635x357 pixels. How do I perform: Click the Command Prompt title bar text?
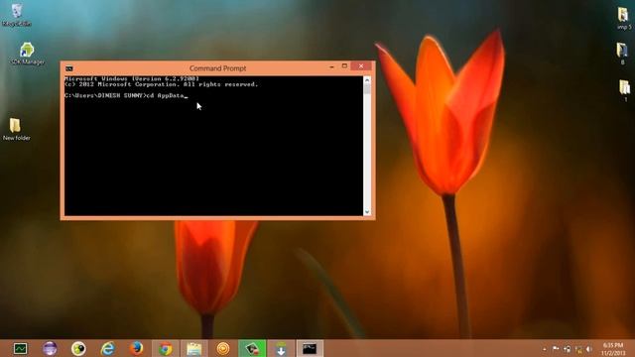pyautogui.click(x=218, y=68)
